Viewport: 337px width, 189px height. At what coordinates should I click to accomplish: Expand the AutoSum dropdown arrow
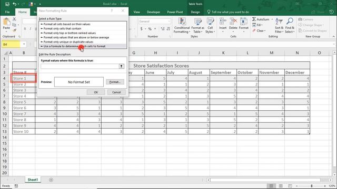pyautogui.click(x=272, y=19)
